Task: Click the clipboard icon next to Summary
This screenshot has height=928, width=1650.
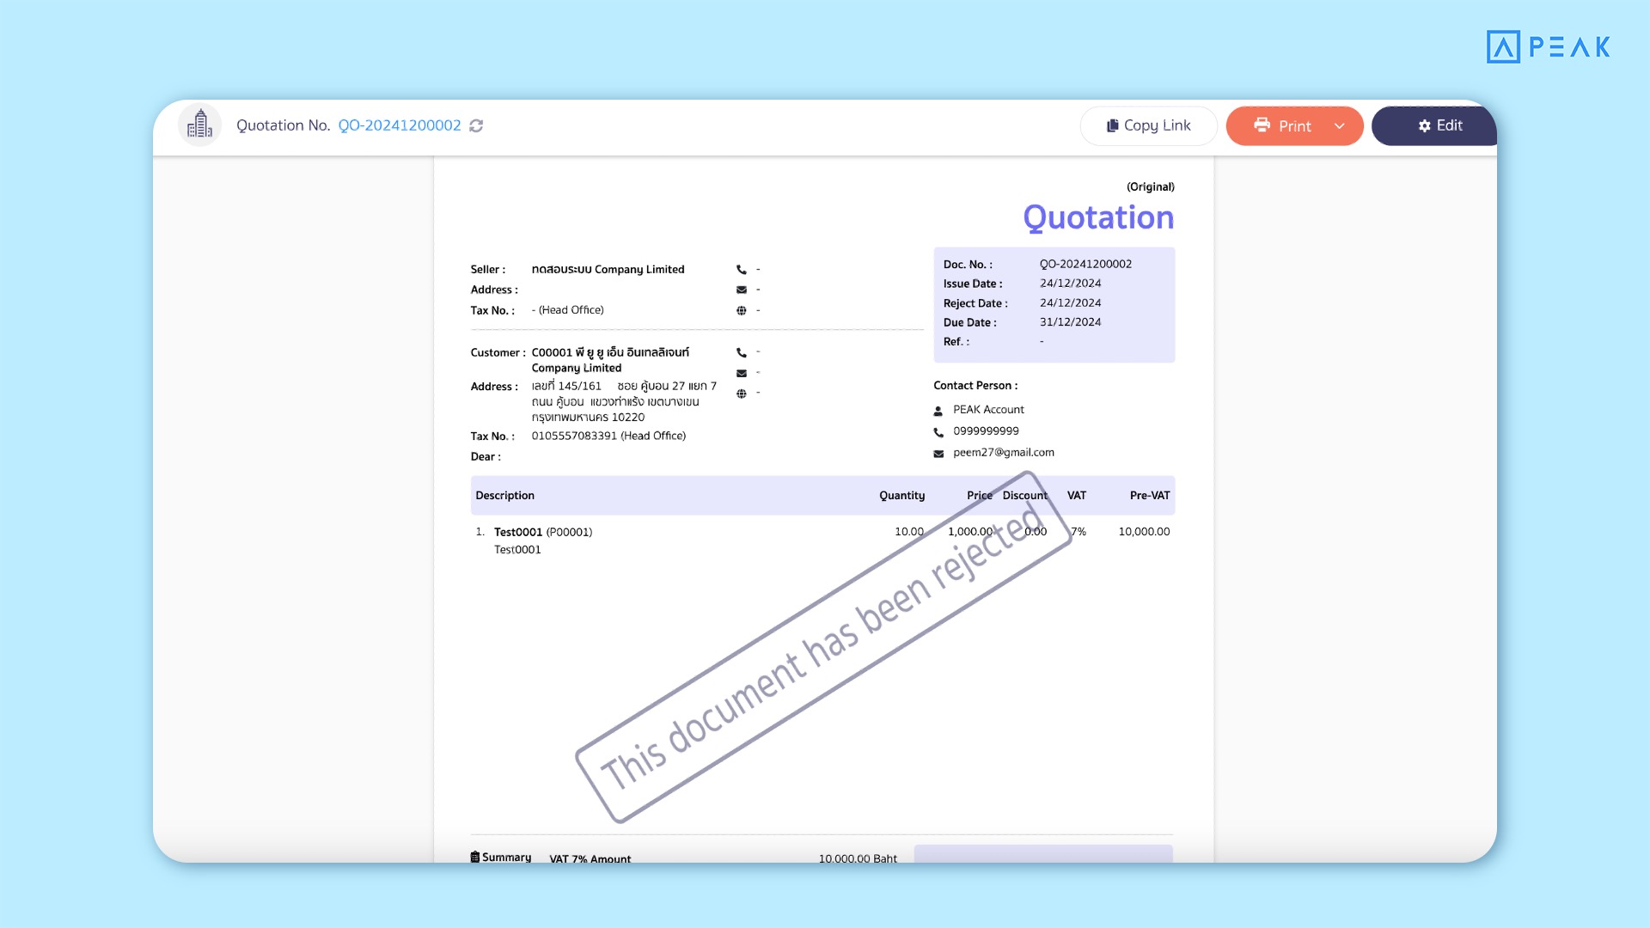Action: click(x=474, y=856)
